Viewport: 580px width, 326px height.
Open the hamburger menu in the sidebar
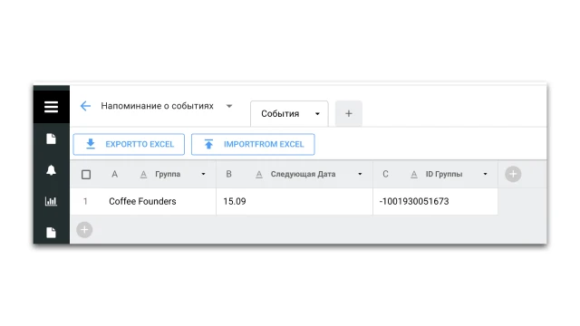point(51,107)
